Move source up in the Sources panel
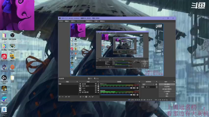209x117 pixels. click(90, 97)
